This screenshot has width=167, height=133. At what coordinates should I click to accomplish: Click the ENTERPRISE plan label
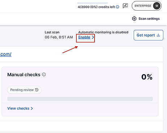143,6
